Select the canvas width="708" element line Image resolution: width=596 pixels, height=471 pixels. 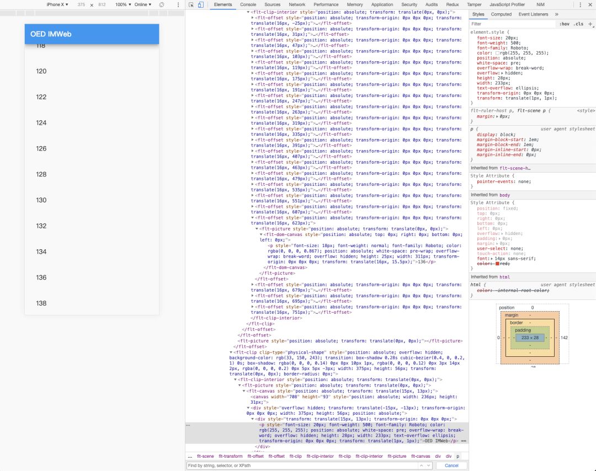(x=354, y=399)
